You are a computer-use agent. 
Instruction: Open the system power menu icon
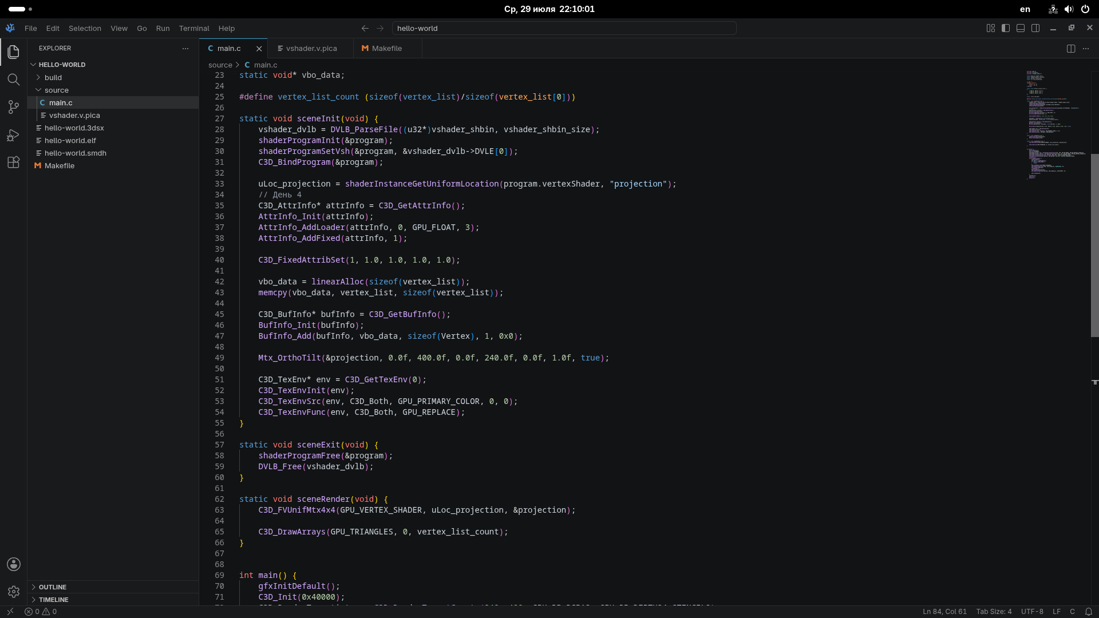tap(1085, 9)
